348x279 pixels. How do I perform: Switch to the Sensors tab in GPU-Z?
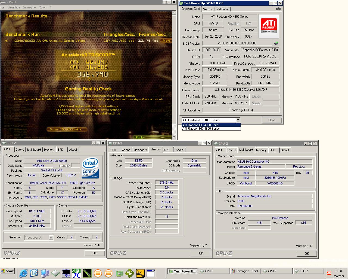(x=208, y=9)
